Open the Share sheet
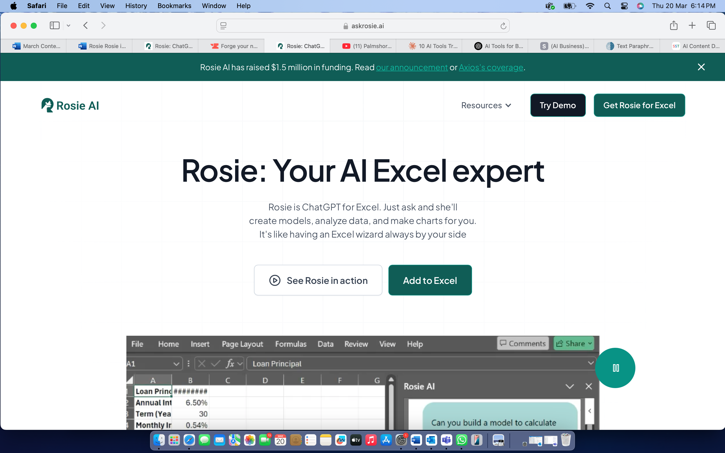The height and width of the screenshot is (453, 725). point(673,25)
